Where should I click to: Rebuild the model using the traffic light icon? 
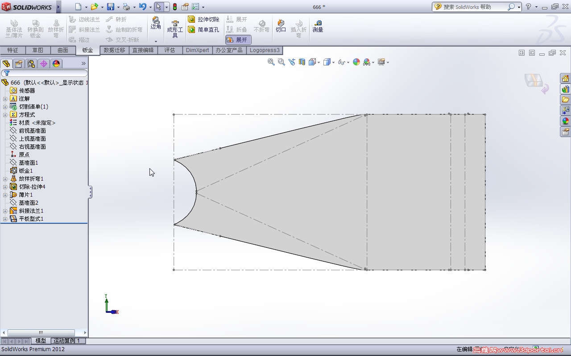click(174, 7)
